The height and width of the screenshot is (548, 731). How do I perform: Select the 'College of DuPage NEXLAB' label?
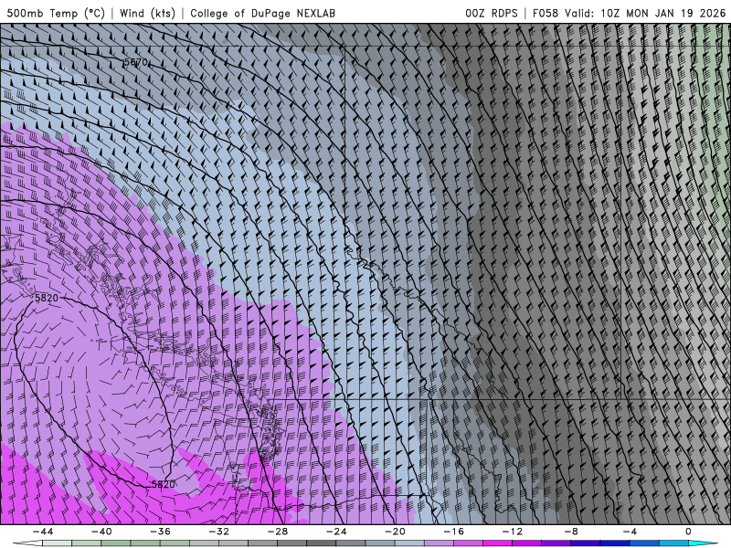click(262, 13)
